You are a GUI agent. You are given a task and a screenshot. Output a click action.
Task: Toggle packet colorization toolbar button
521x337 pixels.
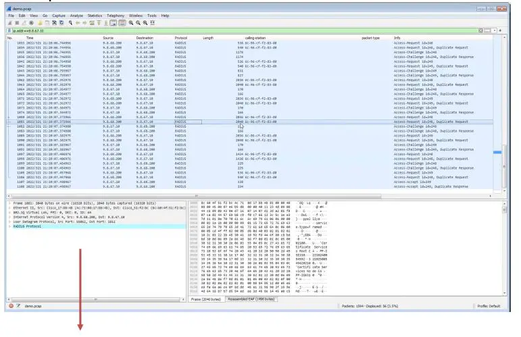pos(122,23)
